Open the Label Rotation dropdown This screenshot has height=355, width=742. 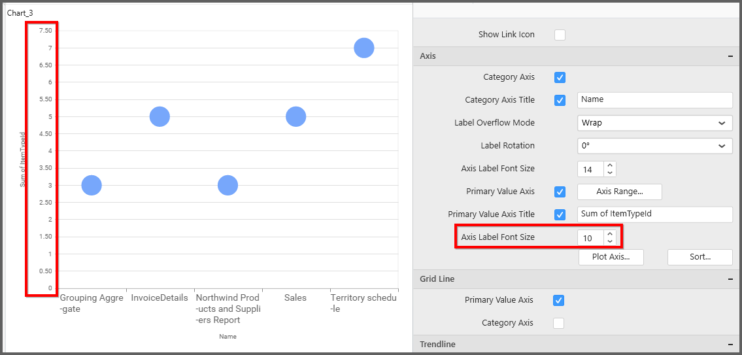[654, 146]
